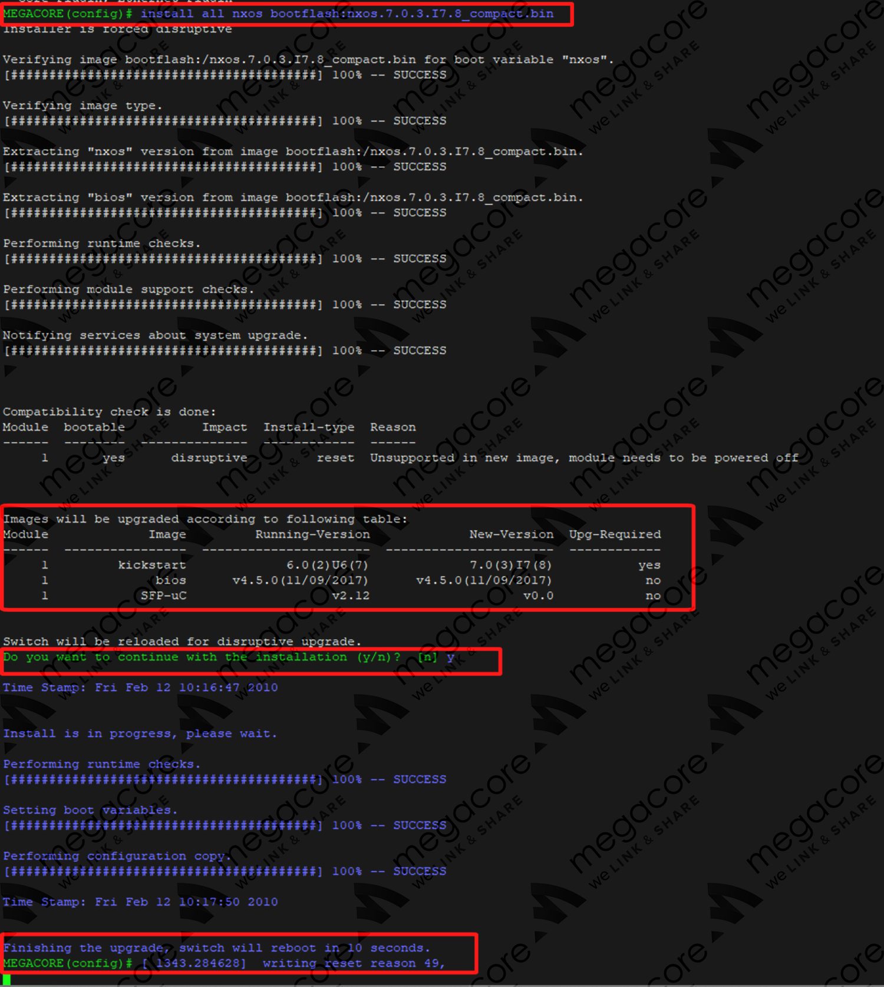Click the "Impact" column header
This screenshot has width=884, height=987.
225,427
